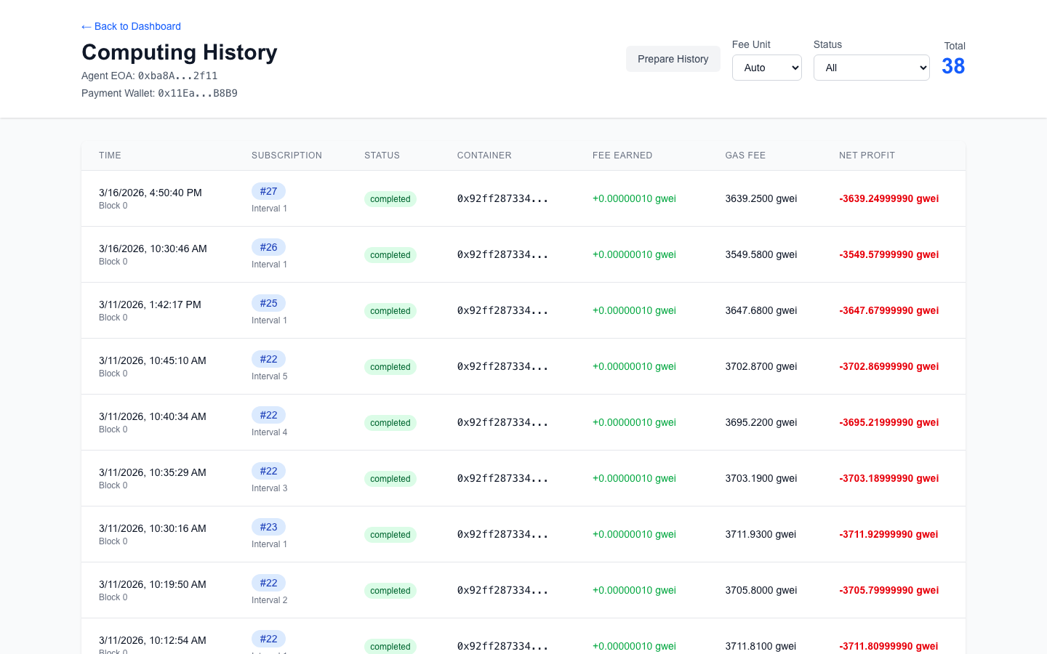1047x654 pixels.
Task: Click subscription badge #25
Action: [268, 303]
